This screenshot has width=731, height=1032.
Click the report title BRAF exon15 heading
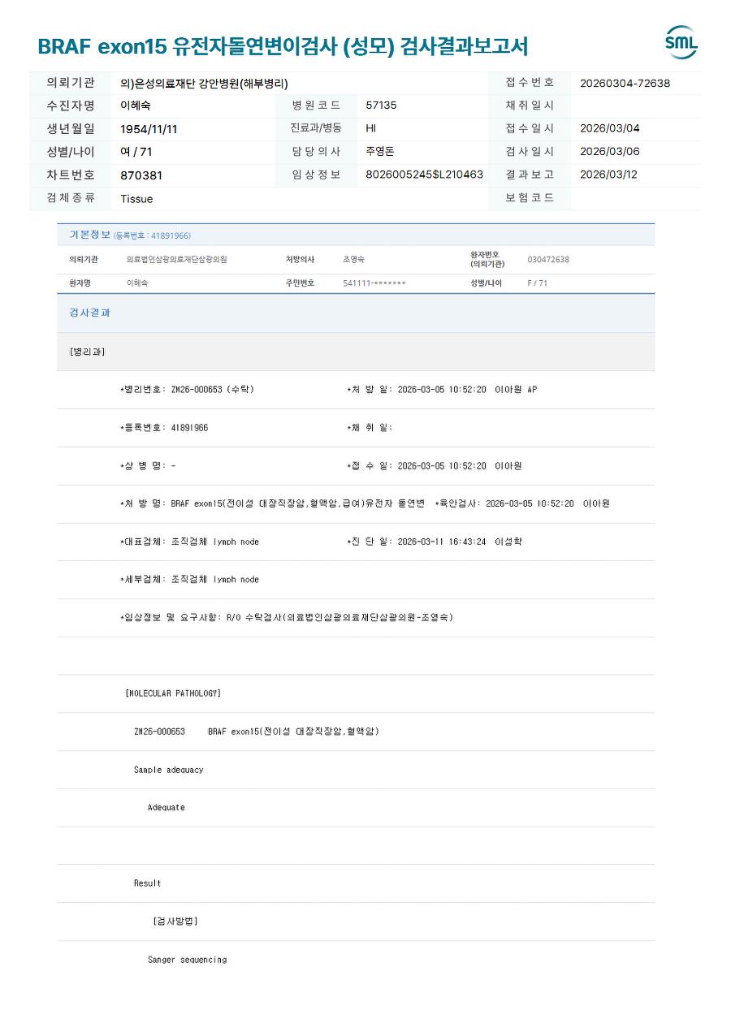click(283, 47)
